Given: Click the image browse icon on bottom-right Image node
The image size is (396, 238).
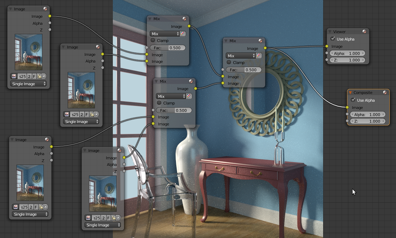Looking at the screenshot, I should 88,218.
